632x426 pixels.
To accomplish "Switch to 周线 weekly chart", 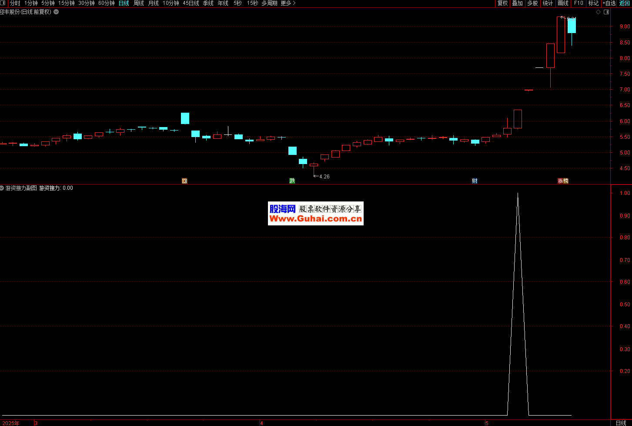I will [x=139, y=3].
